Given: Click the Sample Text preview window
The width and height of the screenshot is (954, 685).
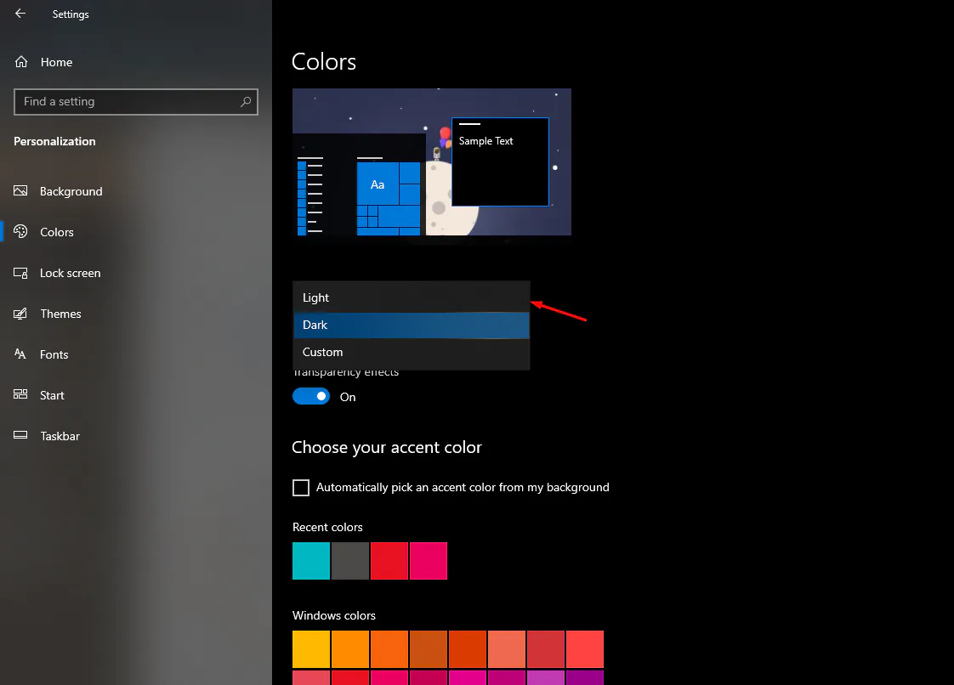Looking at the screenshot, I should pos(500,161).
